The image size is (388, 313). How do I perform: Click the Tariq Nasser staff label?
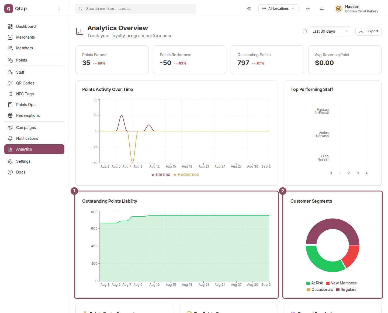323,158
